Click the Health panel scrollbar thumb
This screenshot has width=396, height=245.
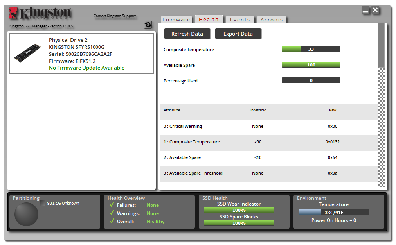[x=382, y=45]
